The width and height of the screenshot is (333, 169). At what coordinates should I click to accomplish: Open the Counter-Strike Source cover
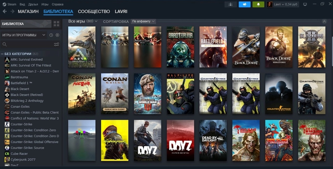pyautogui.click(x=312, y=94)
